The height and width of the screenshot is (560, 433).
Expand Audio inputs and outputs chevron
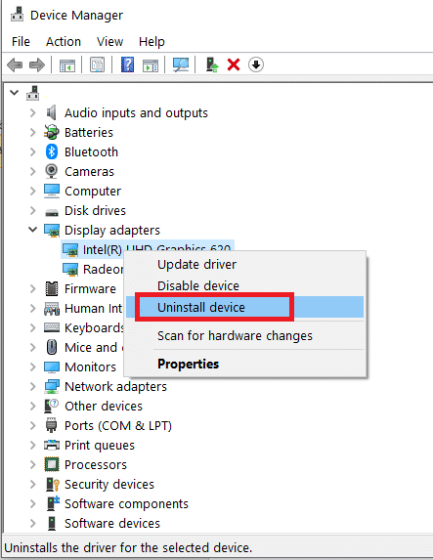pos(33,112)
